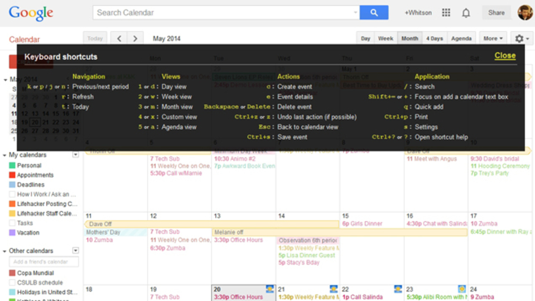Click the Today button
This screenshot has height=301, width=535.
(95, 38)
